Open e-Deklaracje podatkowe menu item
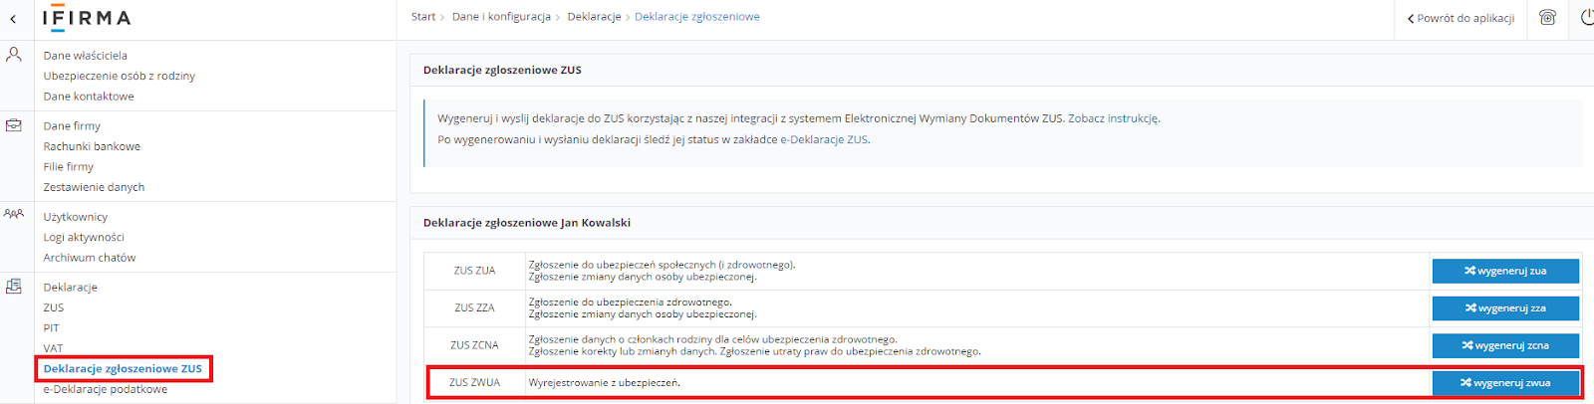Screen dimensions: 1594x404 [106, 389]
